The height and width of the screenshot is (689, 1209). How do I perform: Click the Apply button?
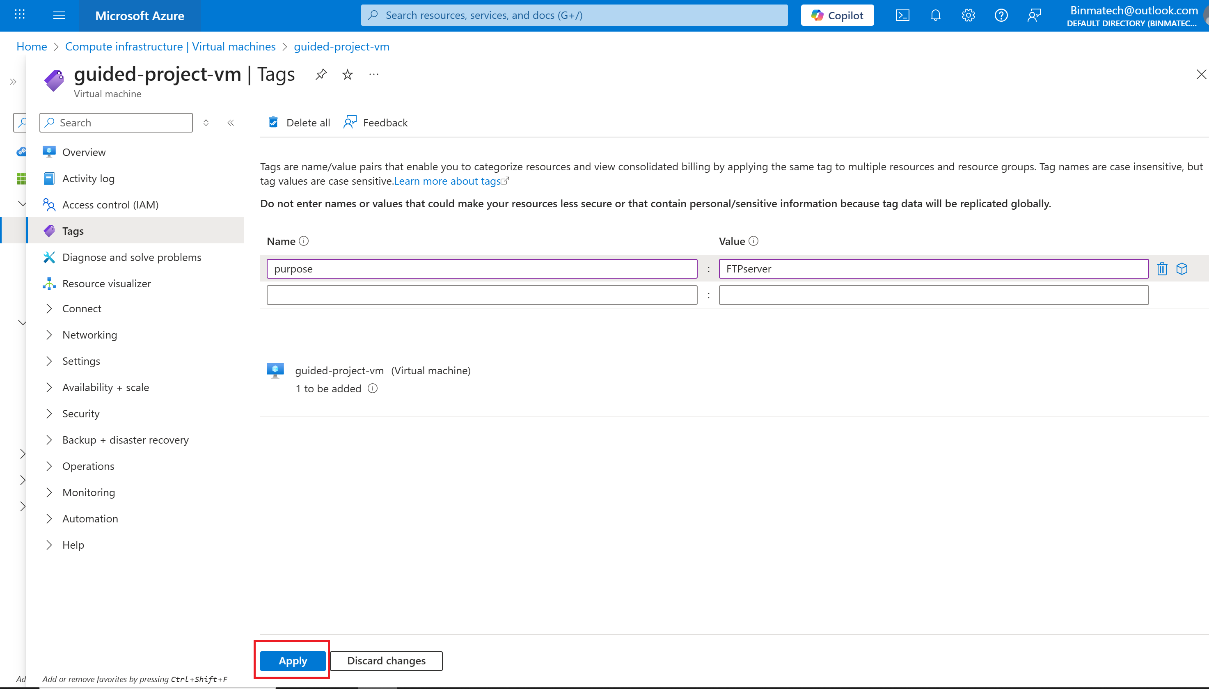[293, 661]
